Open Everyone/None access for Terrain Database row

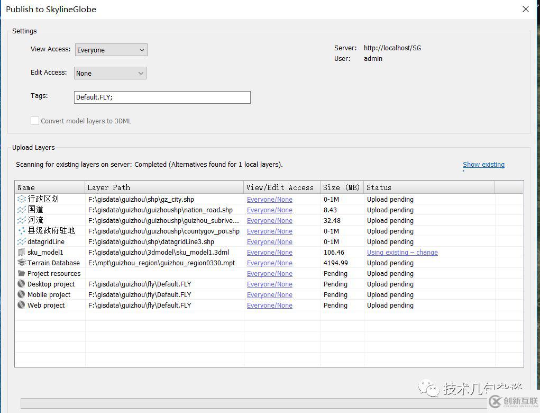[x=270, y=263]
